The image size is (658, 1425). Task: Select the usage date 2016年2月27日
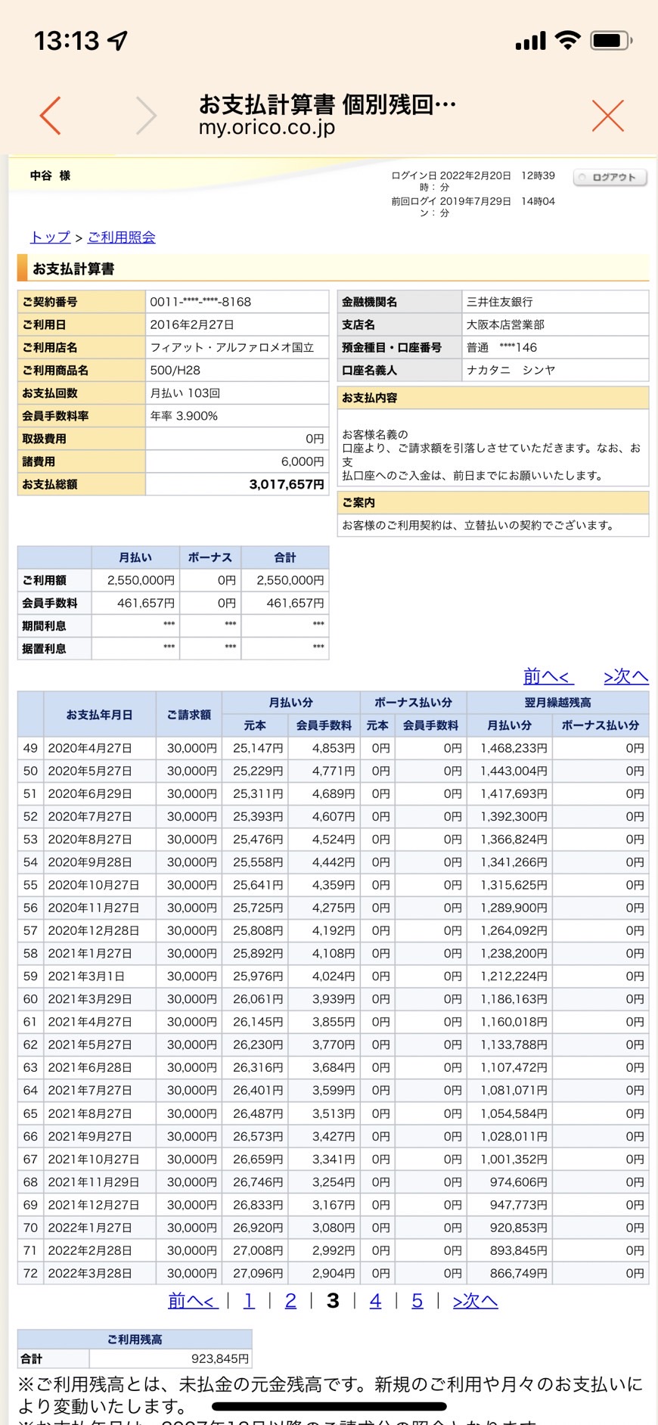click(192, 324)
